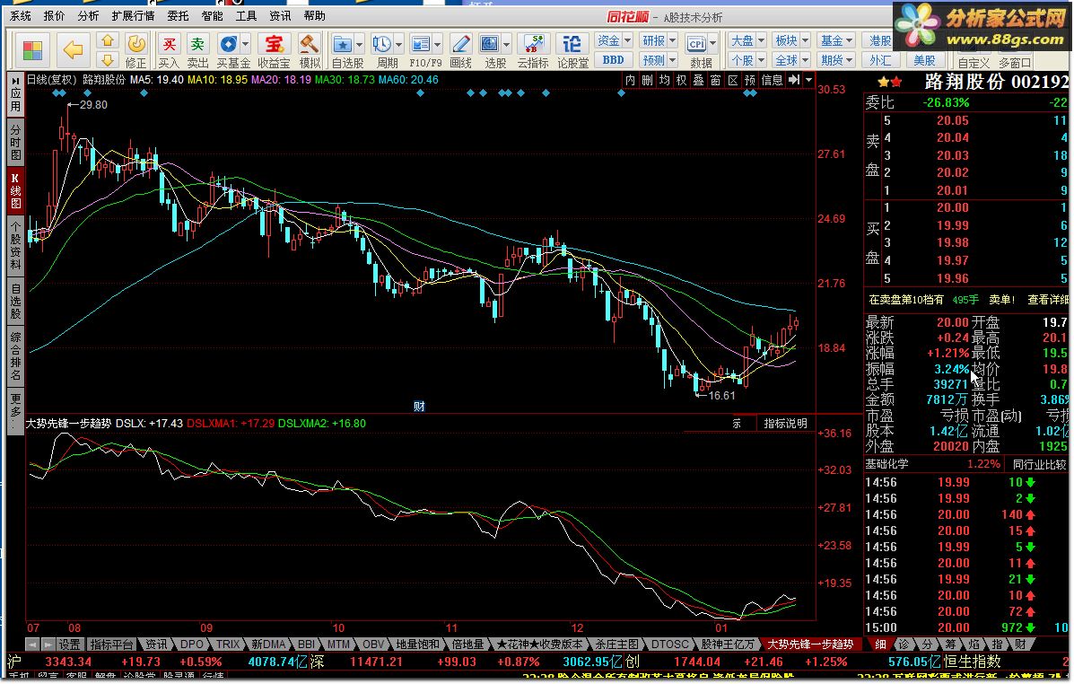1074x684 pixels.
Task: Expand the 周期 dropdown arrow
Action: [398, 45]
